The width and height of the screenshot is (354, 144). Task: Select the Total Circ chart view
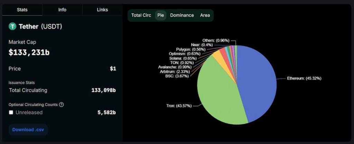[x=141, y=15]
